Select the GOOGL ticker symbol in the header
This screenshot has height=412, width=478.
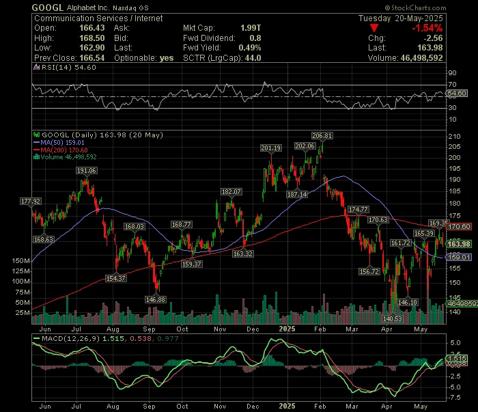point(48,8)
